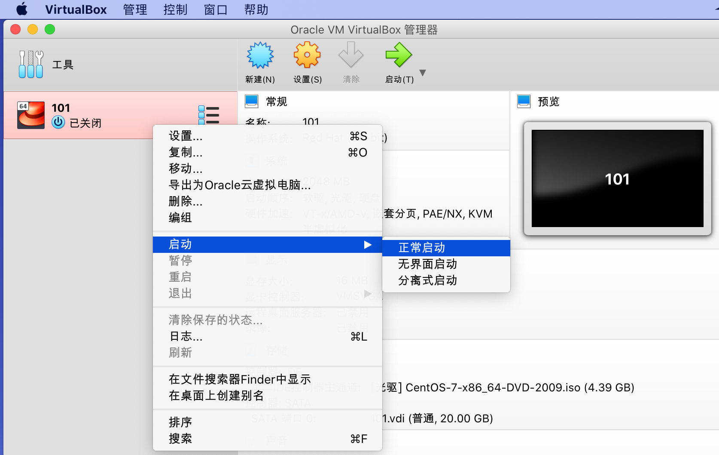Image resolution: width=719 pixels, height=455 pixels.
Task: Choose 移动... in the context menu
Action: [267, 169]
